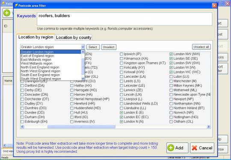Check the Edinburgh (EH) checkbox
231x160 pixels.
(x=22, y=122)
